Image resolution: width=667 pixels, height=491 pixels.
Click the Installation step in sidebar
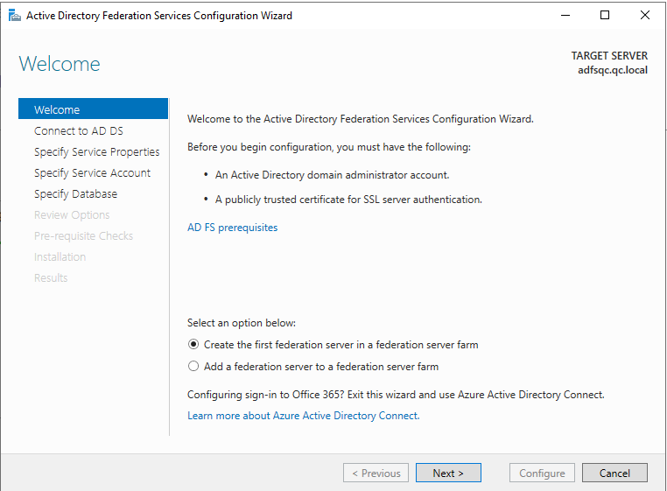click(x=60, y=256)
